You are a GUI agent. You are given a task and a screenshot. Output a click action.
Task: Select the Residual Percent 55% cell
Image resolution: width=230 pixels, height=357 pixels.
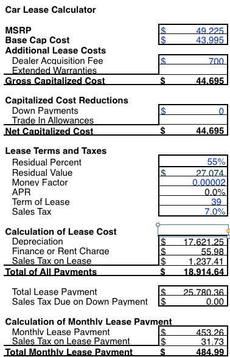coord(193,161)
